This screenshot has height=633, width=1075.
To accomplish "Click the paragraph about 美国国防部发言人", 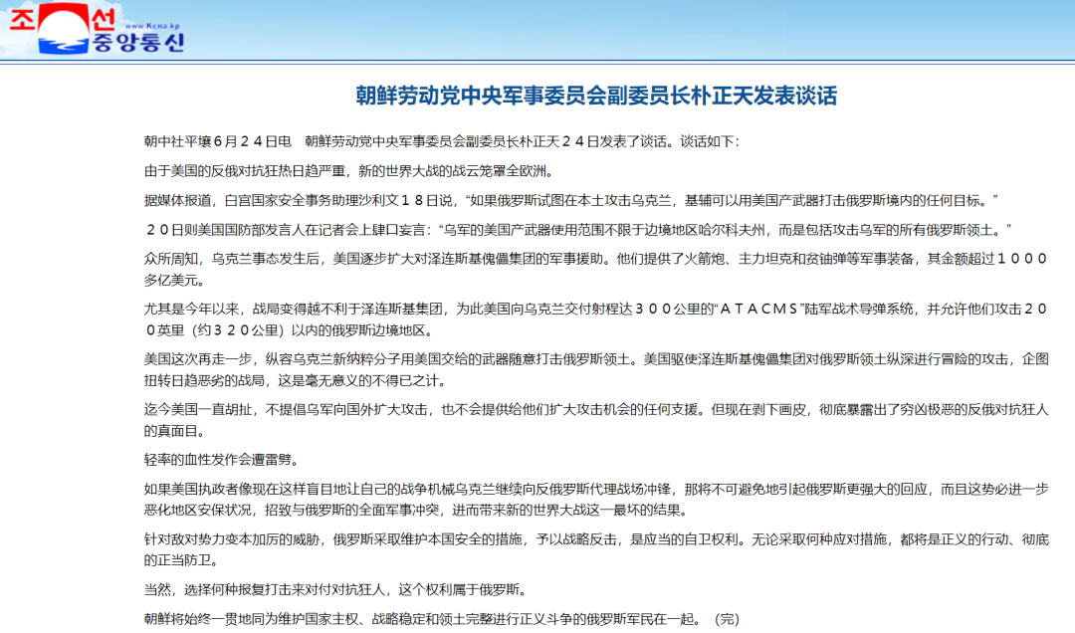I will (577, 229).
